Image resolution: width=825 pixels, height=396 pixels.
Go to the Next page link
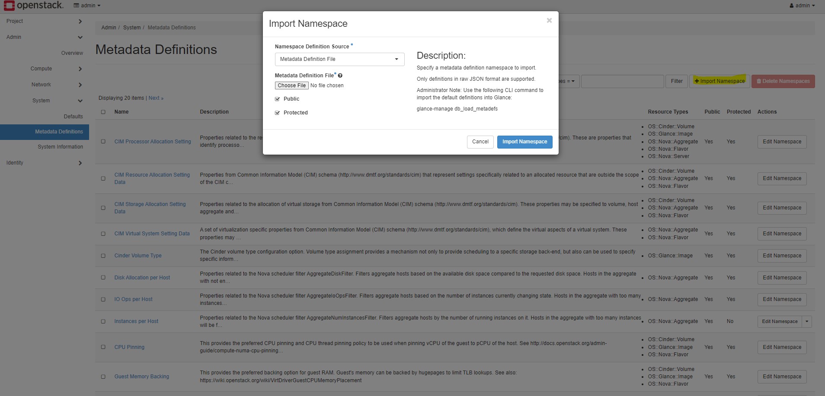[x=156, y=98]
